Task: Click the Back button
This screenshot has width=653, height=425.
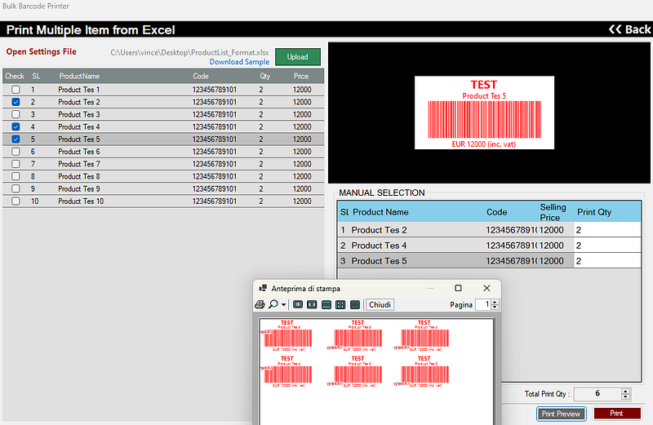Action: [629, 29]
